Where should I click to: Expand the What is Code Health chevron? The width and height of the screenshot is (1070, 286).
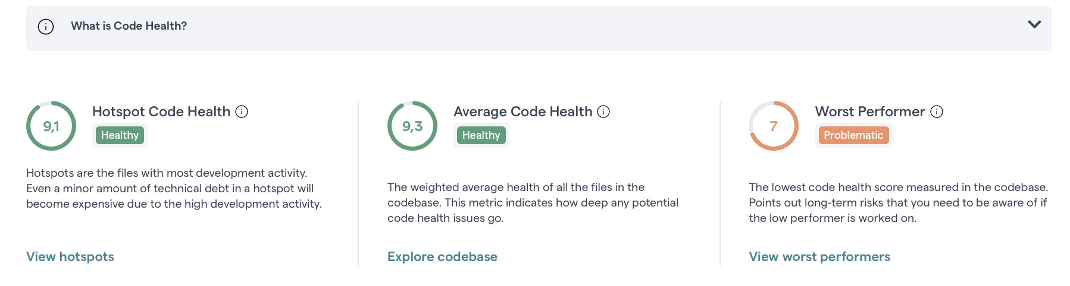point(1034,24)
